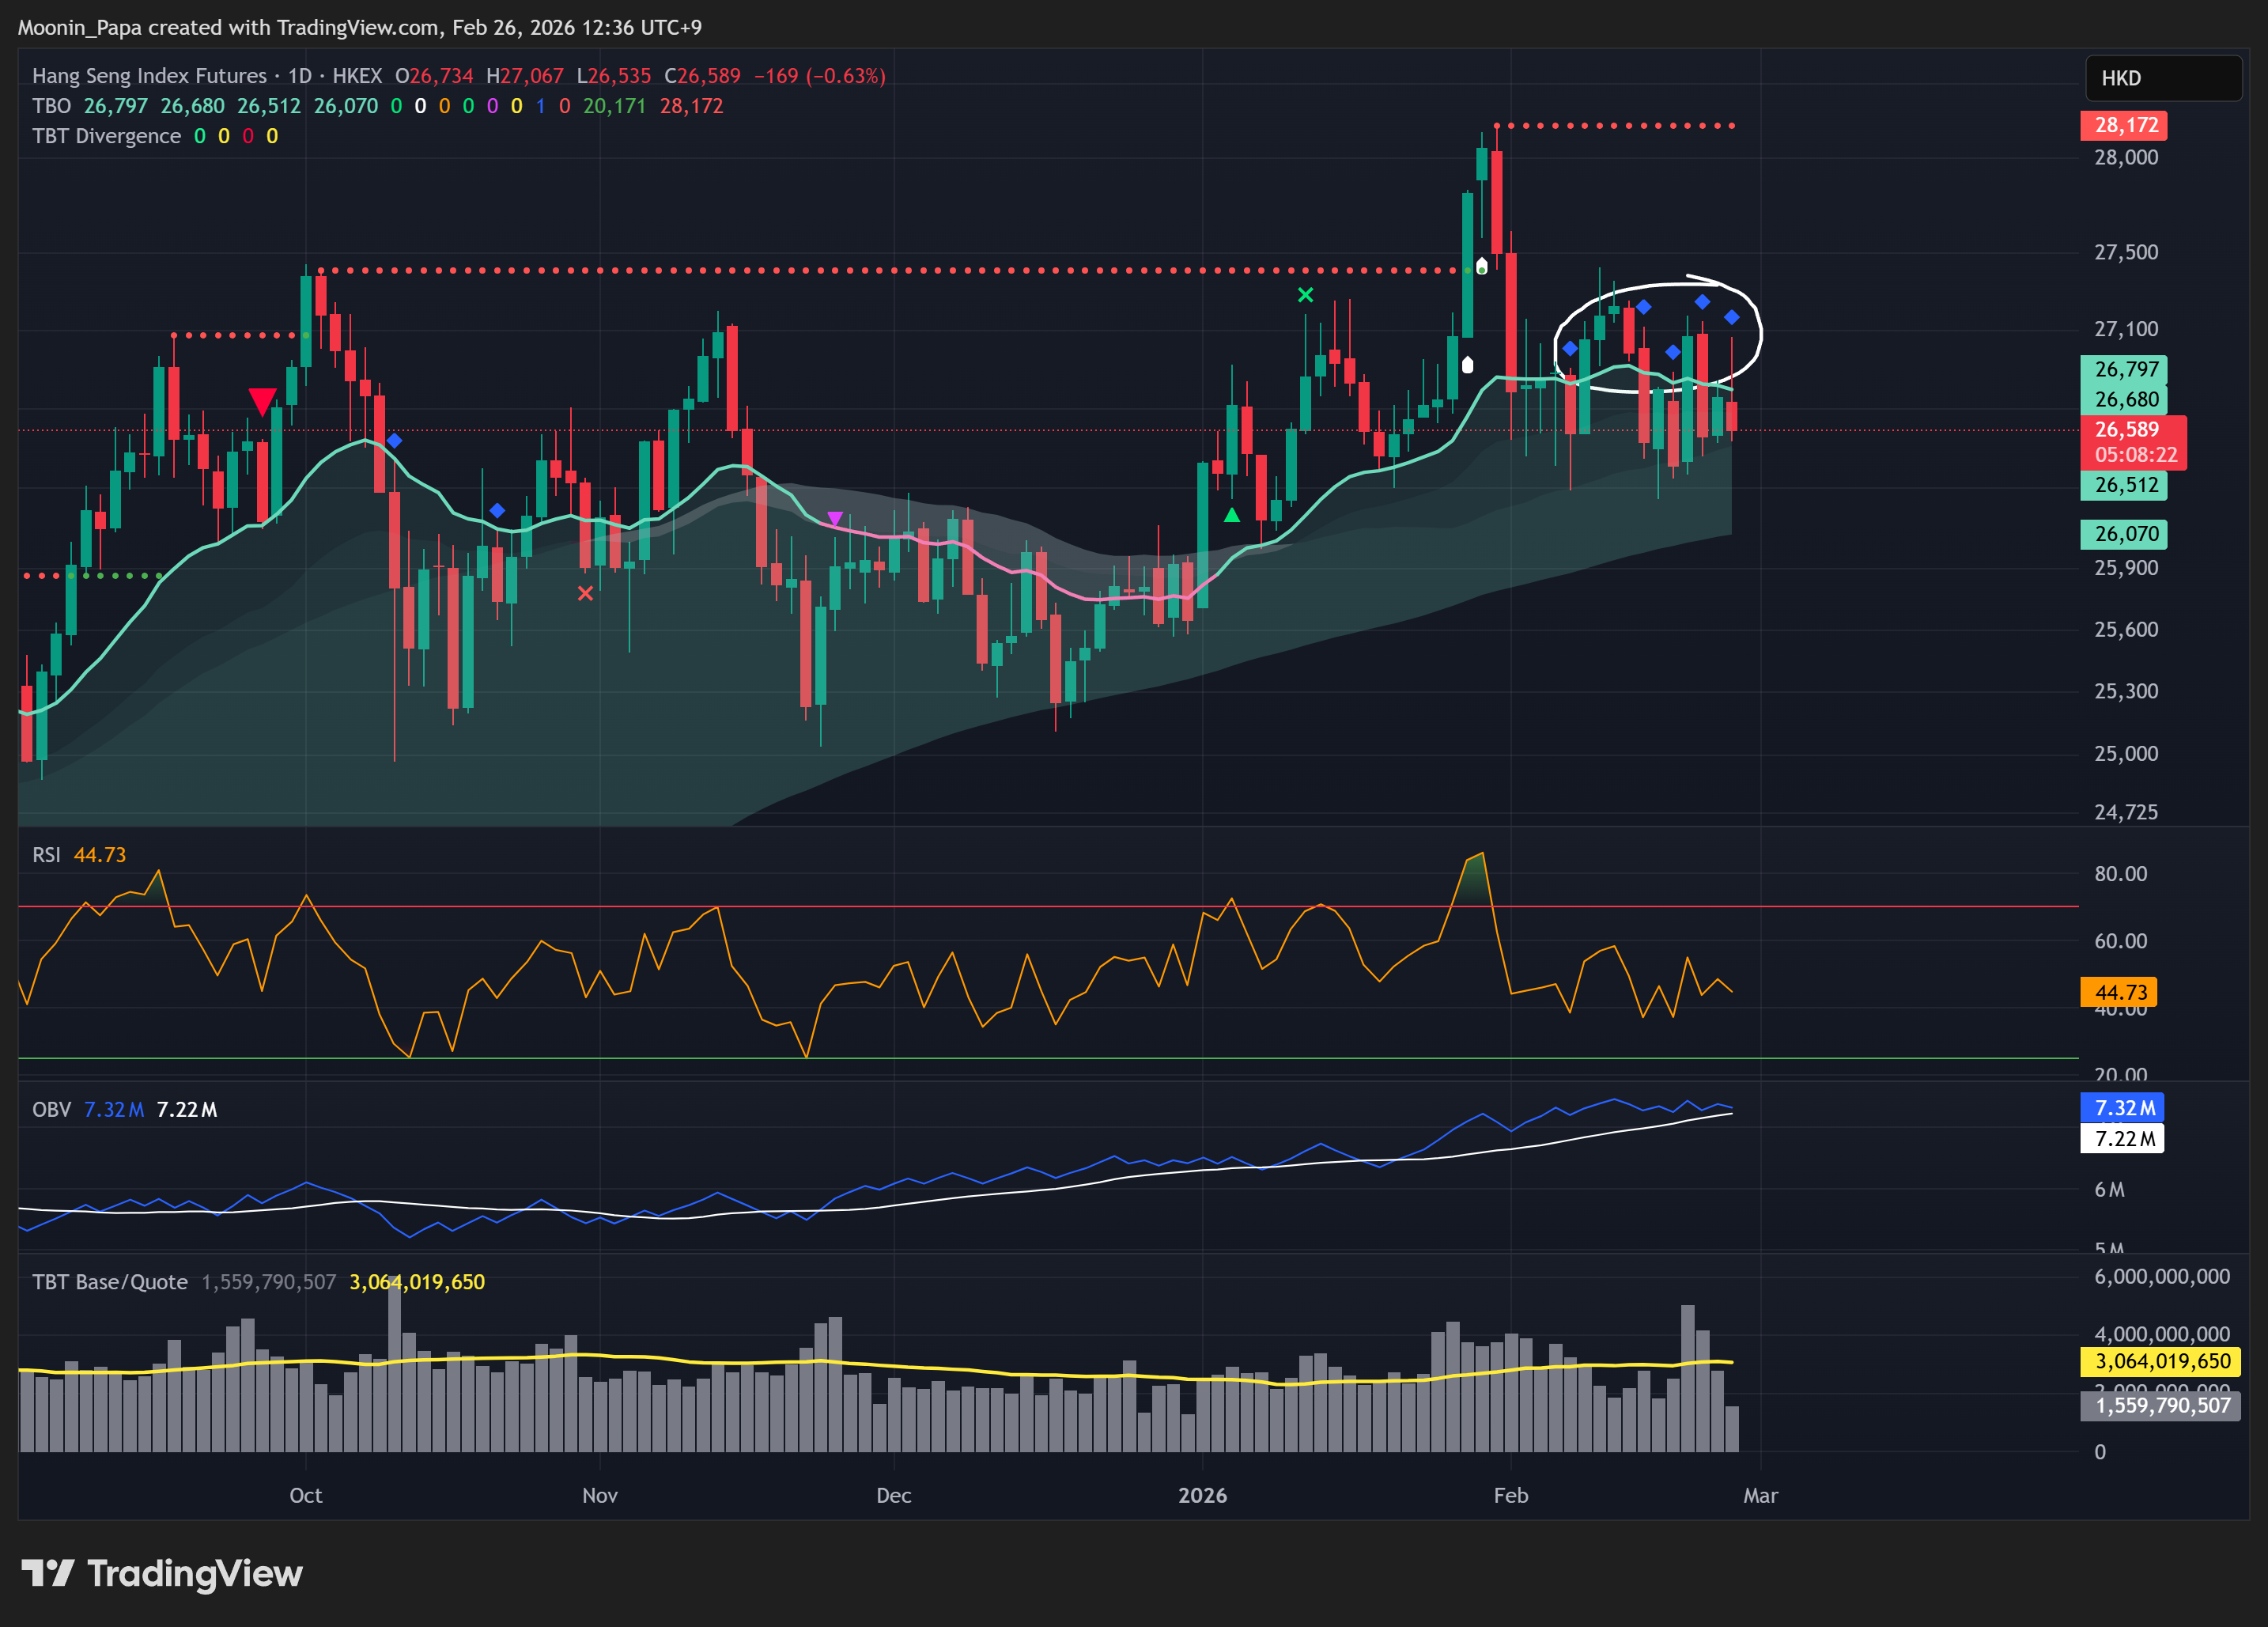Click the magenta down-triangle marker on chart

(x=835, y=518)
